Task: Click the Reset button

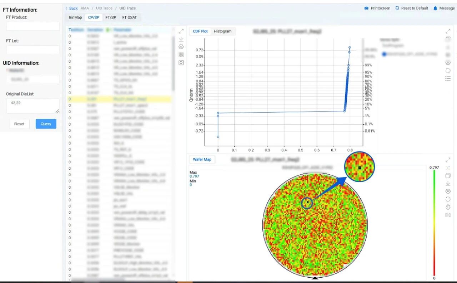Action: 19,124
